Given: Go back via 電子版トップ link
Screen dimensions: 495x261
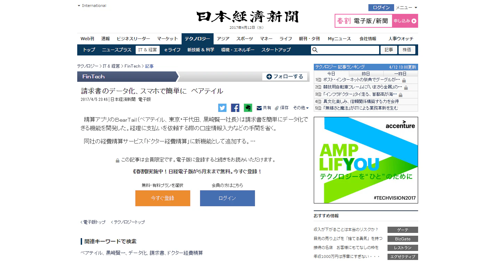Looking at the screenshot, I should tap(93, 222).
